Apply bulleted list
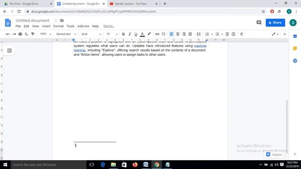This screenshot has height=169, width=301. tap(217, 34)
